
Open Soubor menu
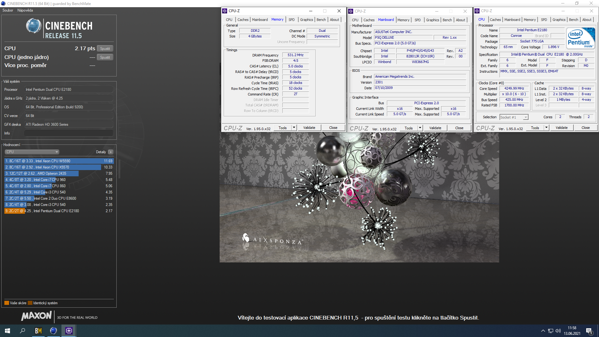click(x=8, y=10)
